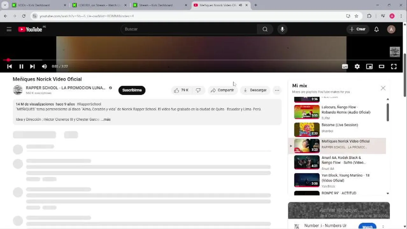Viewport: 407px width, 229px height.
Task: Click the search magnifier button
Action: coord(265,29)
